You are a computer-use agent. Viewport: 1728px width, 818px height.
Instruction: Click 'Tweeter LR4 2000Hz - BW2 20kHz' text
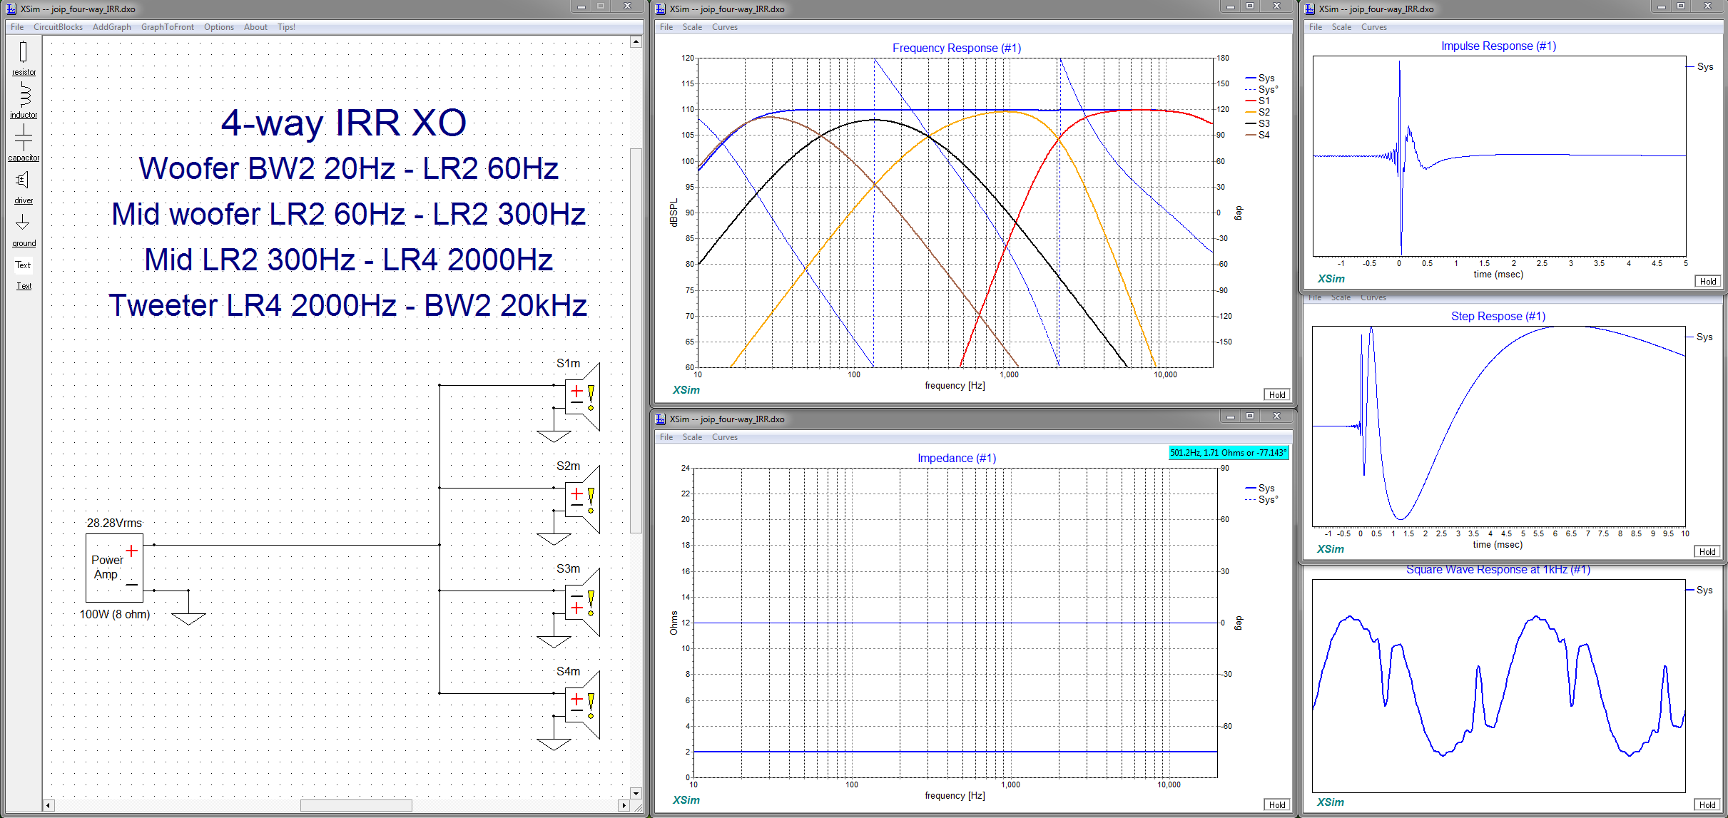tap(348, 305)
